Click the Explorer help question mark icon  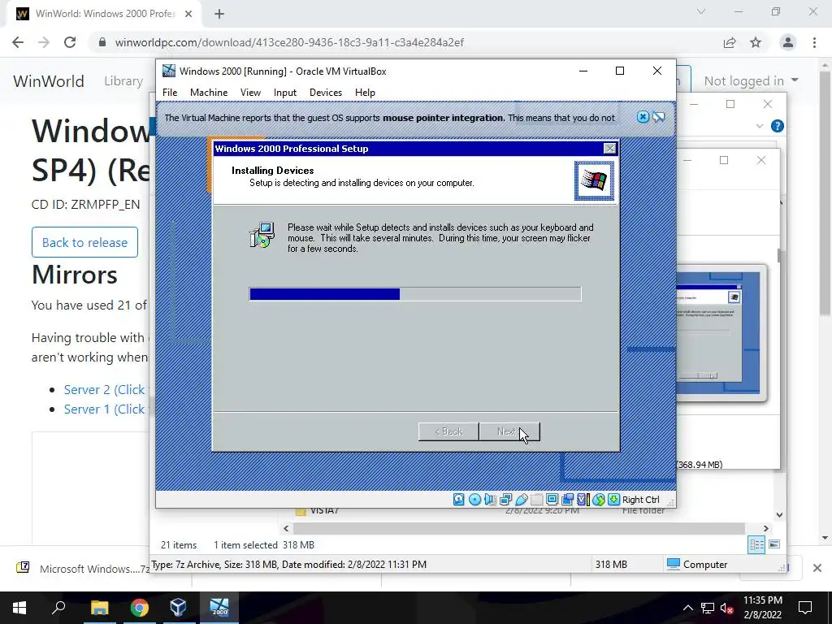(778, 126)
